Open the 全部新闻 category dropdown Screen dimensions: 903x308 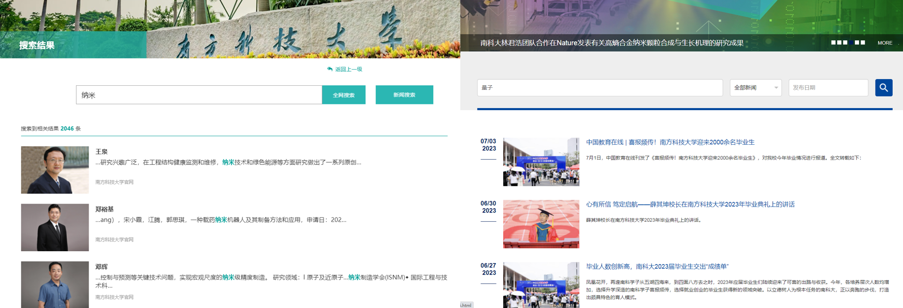click(x=755, y=88)
